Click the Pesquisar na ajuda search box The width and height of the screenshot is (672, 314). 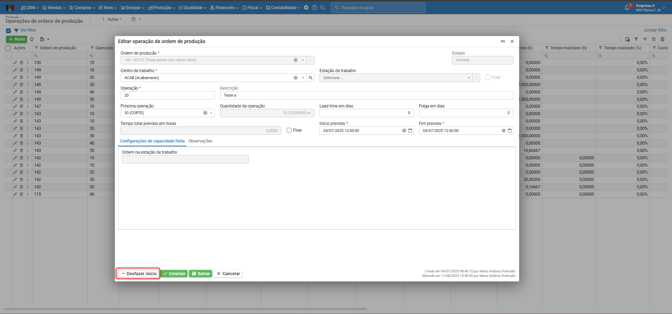tap(378, 8)
